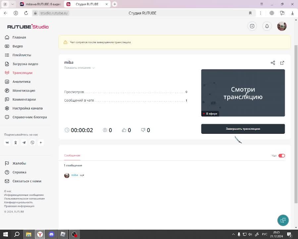The height and width of the screenshot is (239, 298).
Task: Click the browser back arrow
Action: [x=6, y=13]
